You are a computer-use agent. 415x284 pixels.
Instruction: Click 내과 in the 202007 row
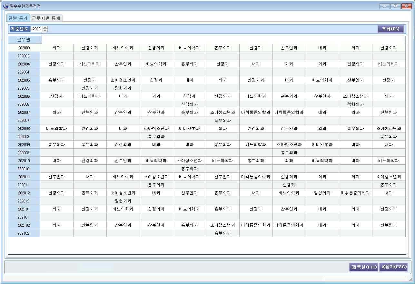click(322, 112)
